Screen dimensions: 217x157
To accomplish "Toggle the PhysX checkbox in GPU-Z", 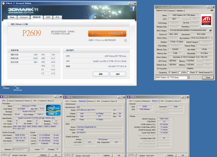I will point(188,72).
